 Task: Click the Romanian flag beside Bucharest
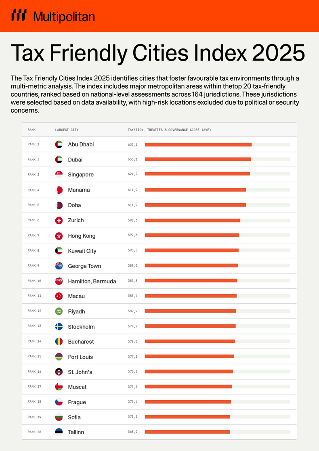(x=59, y=342)
